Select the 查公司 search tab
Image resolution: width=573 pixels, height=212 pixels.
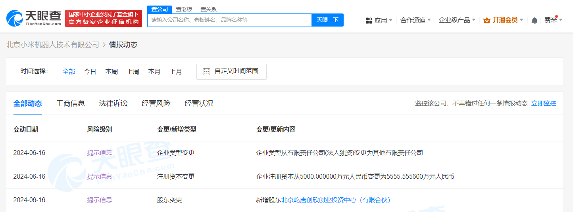[x=160, y=9]
